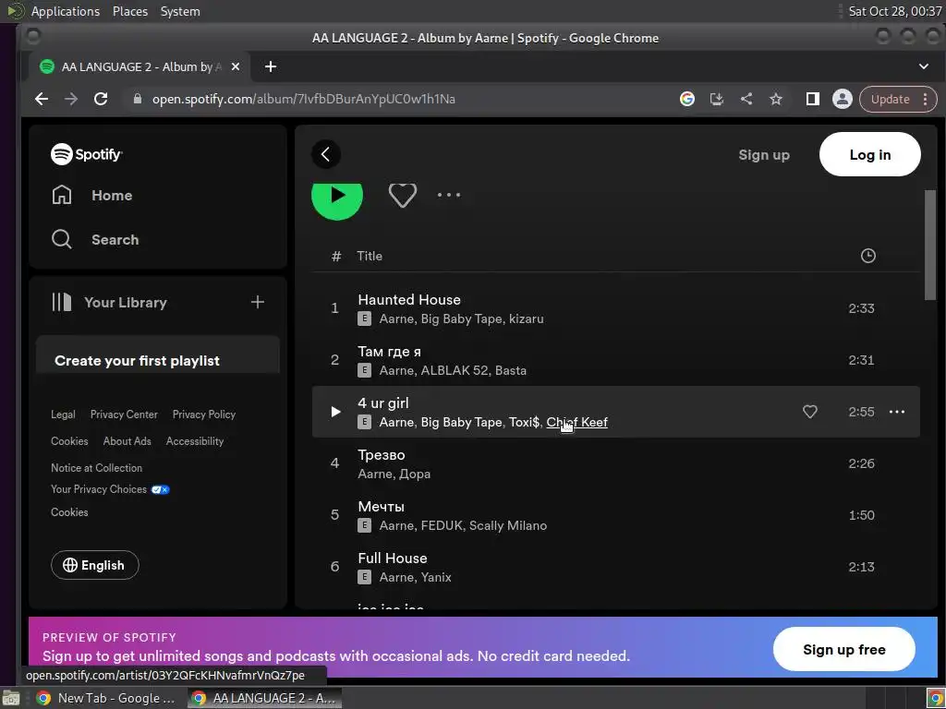The image size is (946, 709).
Task: Click the site lock icon in address bar
Action: 137,99
